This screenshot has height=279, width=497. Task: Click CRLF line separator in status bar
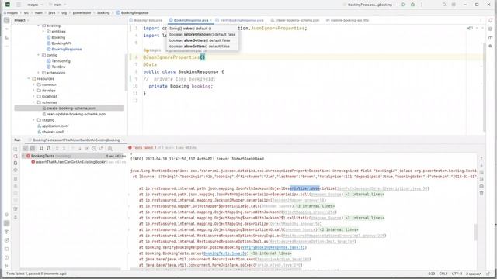[443, 274]
